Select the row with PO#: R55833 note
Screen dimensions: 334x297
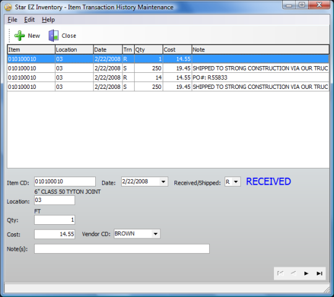[168, 78]
